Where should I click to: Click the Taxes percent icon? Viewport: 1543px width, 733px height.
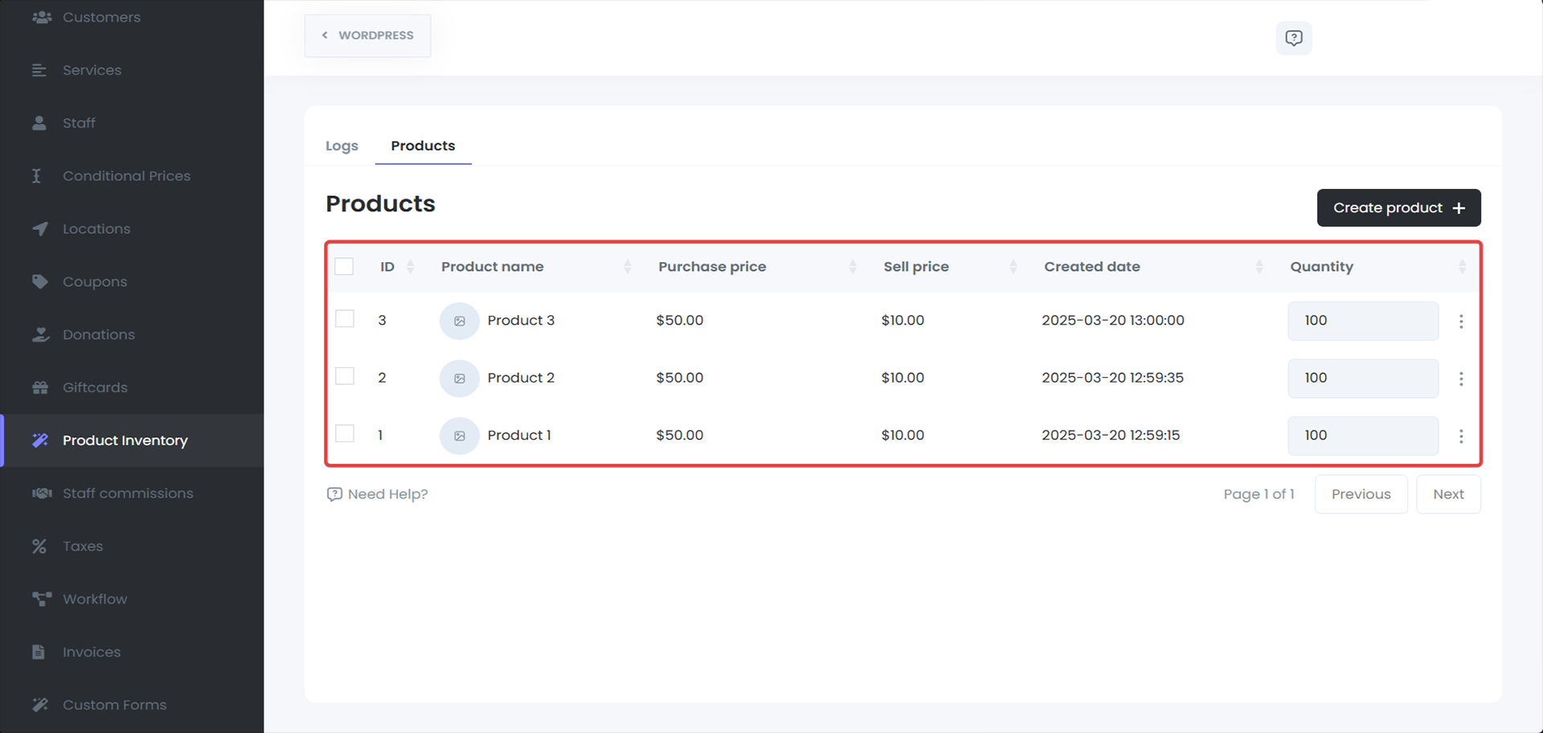click(39, 547)
